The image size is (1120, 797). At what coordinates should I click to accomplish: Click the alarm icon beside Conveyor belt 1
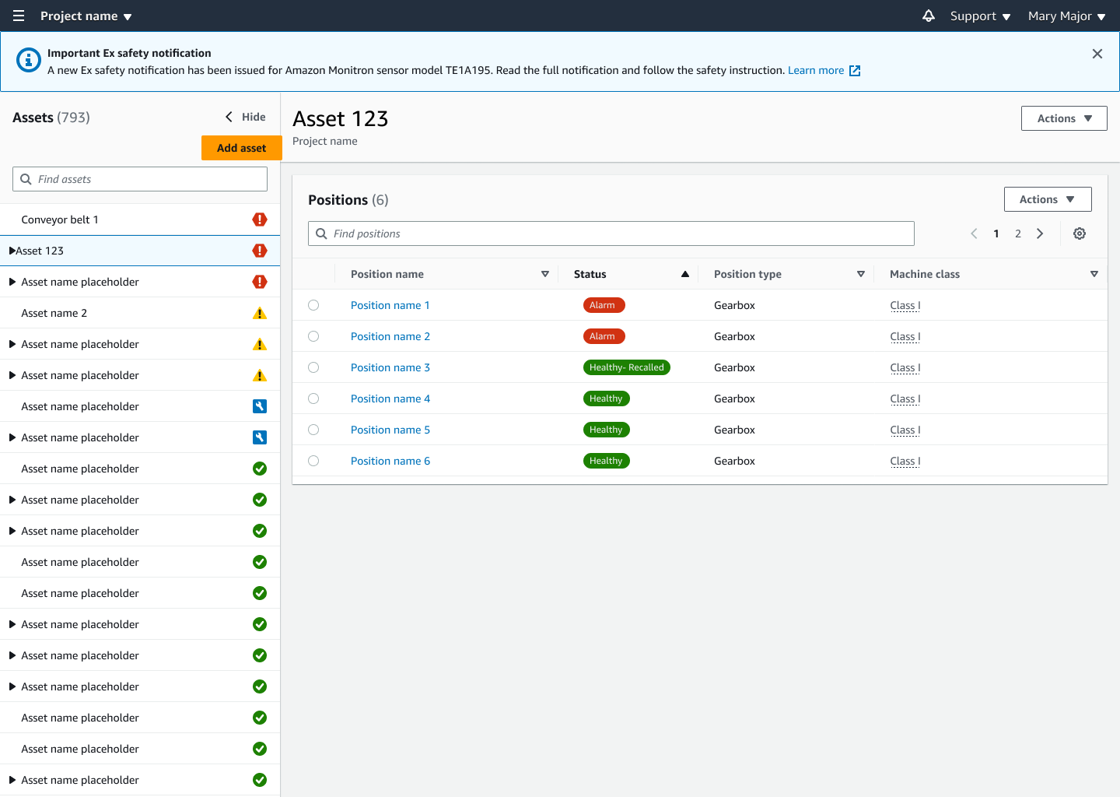[x=260, y=219]
